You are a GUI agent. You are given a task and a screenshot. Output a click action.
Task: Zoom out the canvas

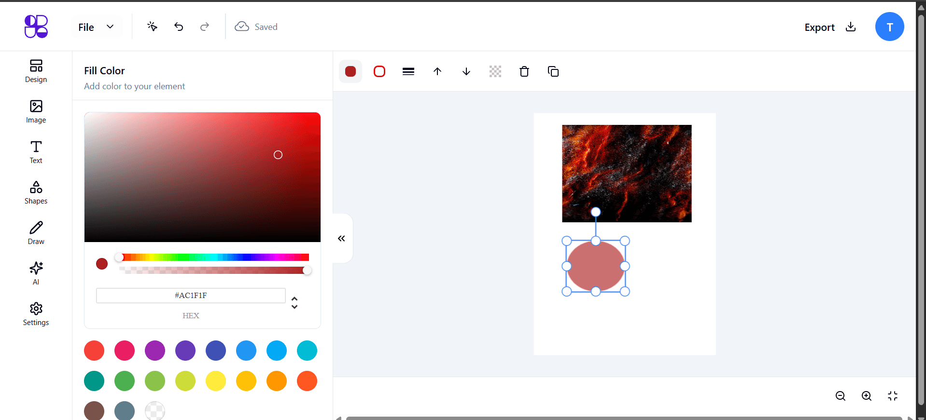tap(841, 396)
